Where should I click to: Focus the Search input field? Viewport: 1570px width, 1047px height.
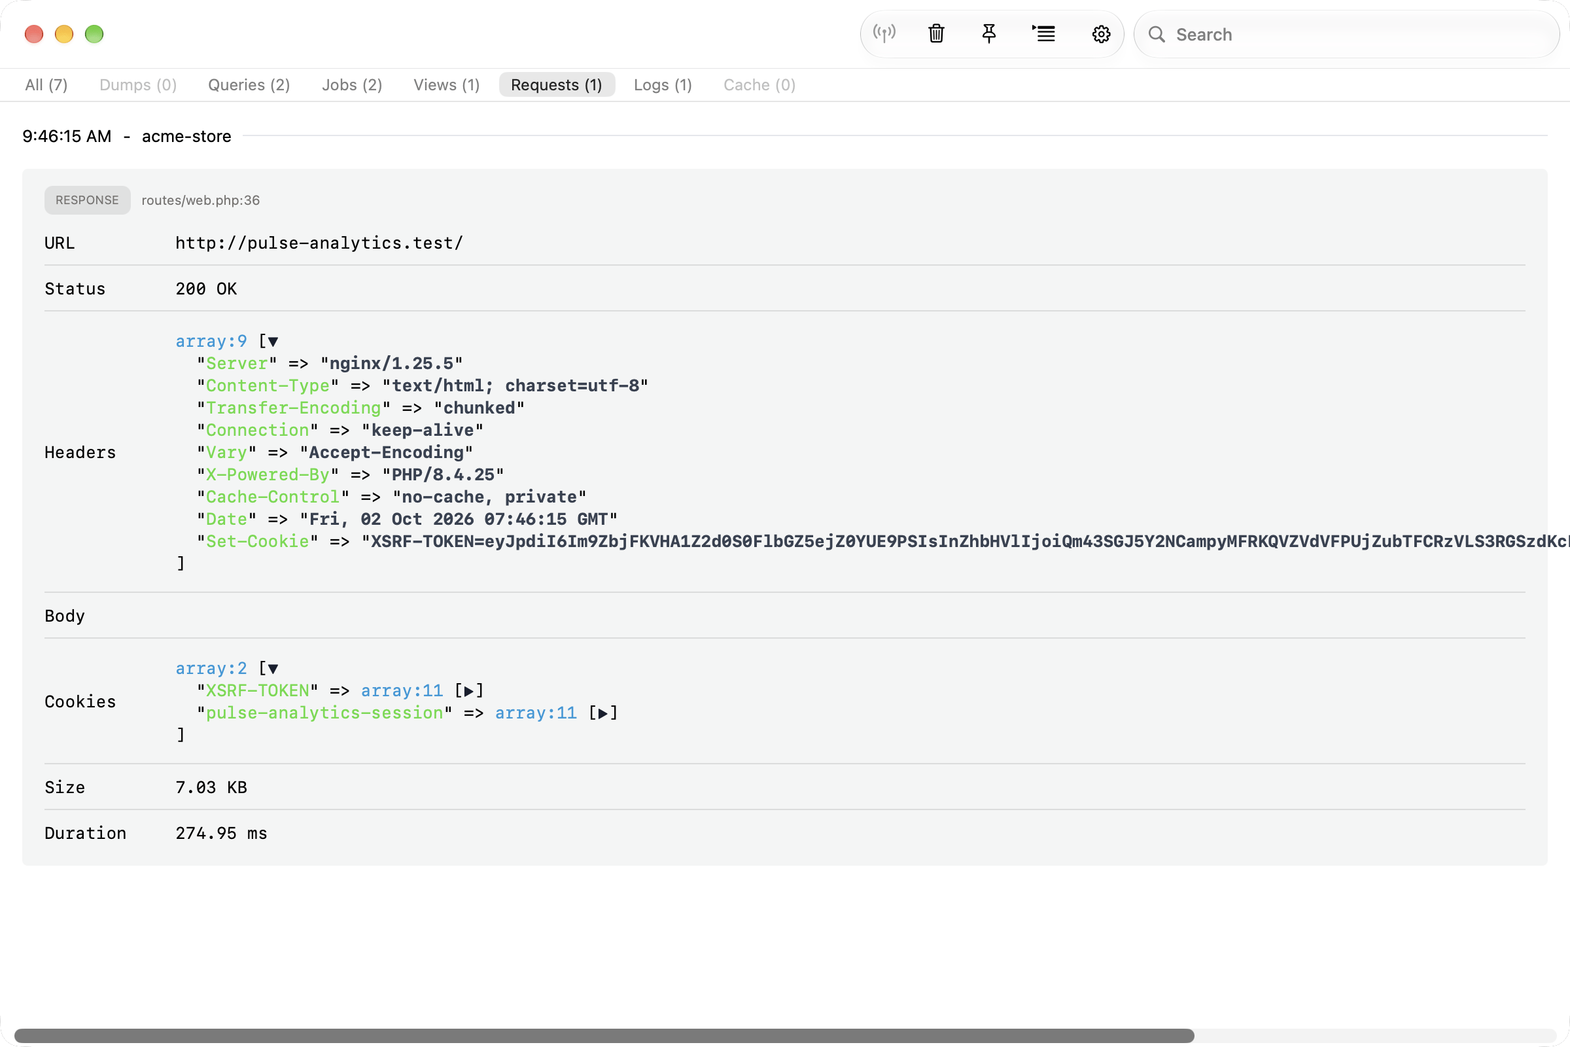point(1346,34)
